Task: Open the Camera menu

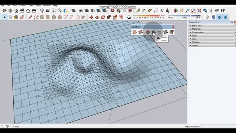Action: (23, 6)
